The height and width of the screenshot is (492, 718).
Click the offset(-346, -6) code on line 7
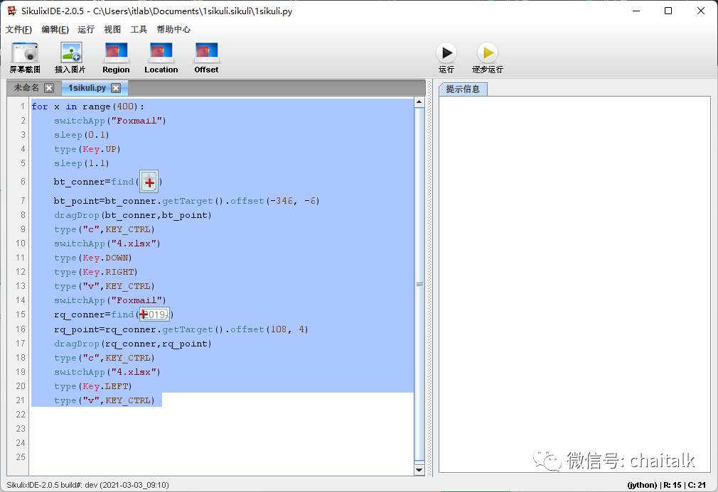(274, 201)
